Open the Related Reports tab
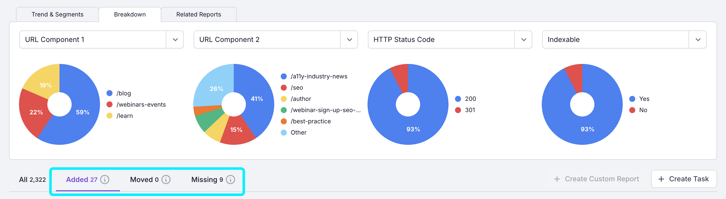Viewport: 726px width, 199px height. (198, 14)
